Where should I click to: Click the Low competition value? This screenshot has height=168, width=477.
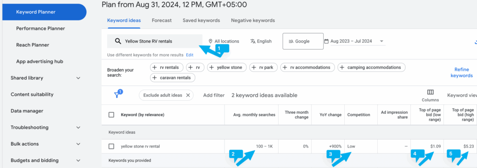(351, 147)
